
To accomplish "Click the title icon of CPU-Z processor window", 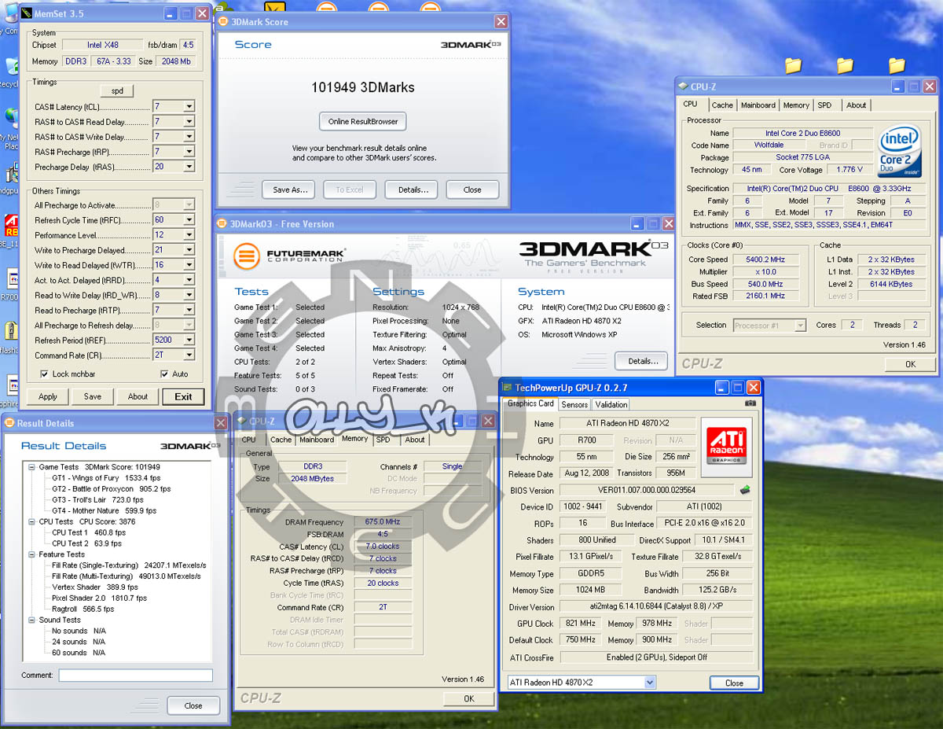I will (x=682, y=87).
